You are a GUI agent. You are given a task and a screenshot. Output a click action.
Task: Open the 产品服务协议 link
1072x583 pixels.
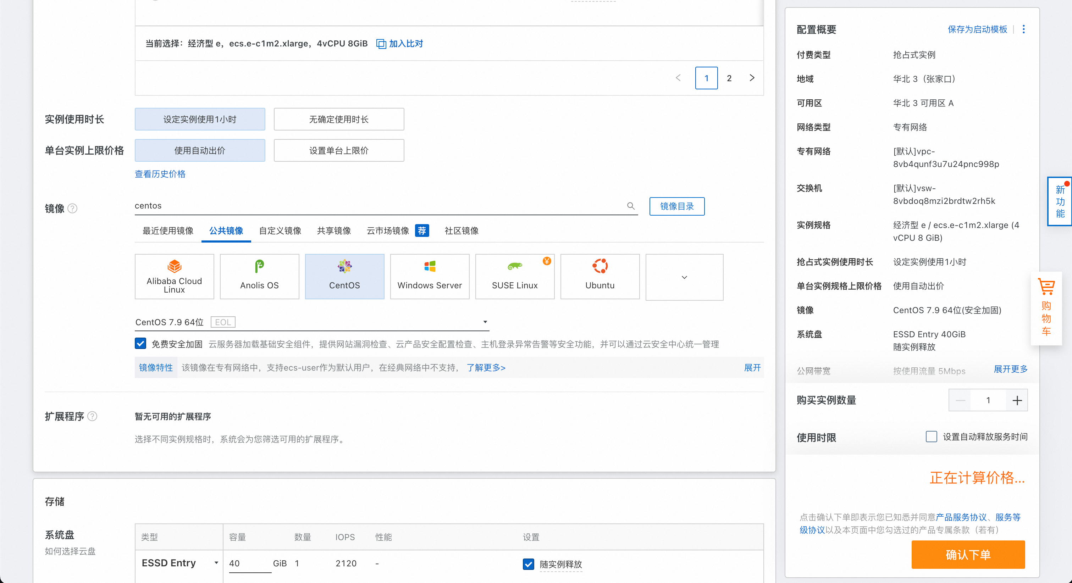pos(961,517)
